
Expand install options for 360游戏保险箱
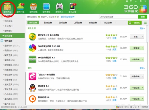click(x=142, y=59)
